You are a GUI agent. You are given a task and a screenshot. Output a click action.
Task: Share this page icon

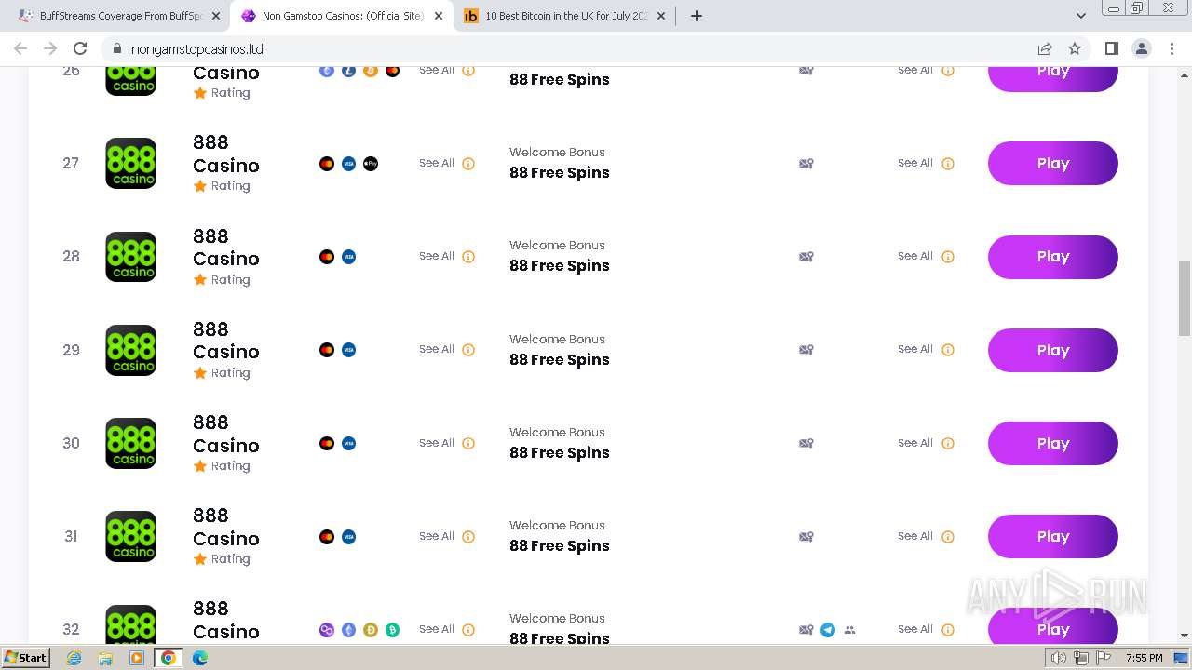coord(1045,48)
